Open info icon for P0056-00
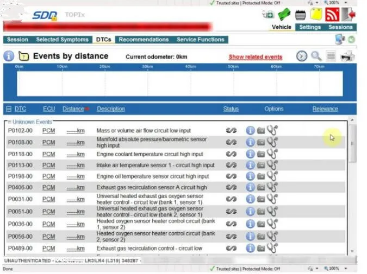This screenshot has height=274, width=367. coord(250,236)
